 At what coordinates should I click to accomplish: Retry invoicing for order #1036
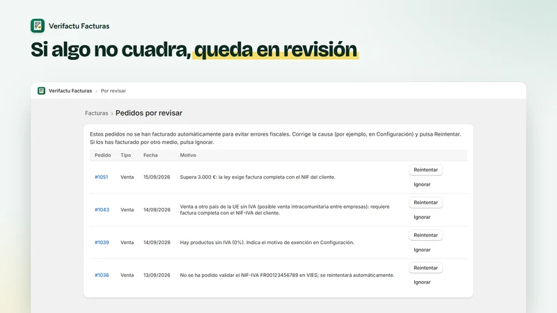pos(425,268)
